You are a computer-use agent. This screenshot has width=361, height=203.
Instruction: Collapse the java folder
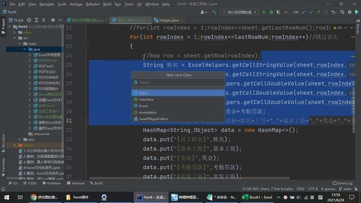pyautogui.click(x=25, y=49)
